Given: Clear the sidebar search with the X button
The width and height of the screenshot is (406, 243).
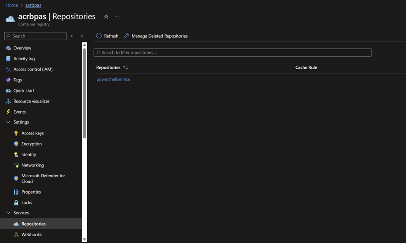Looking at the screenshot, I should [x=72, y=36].
